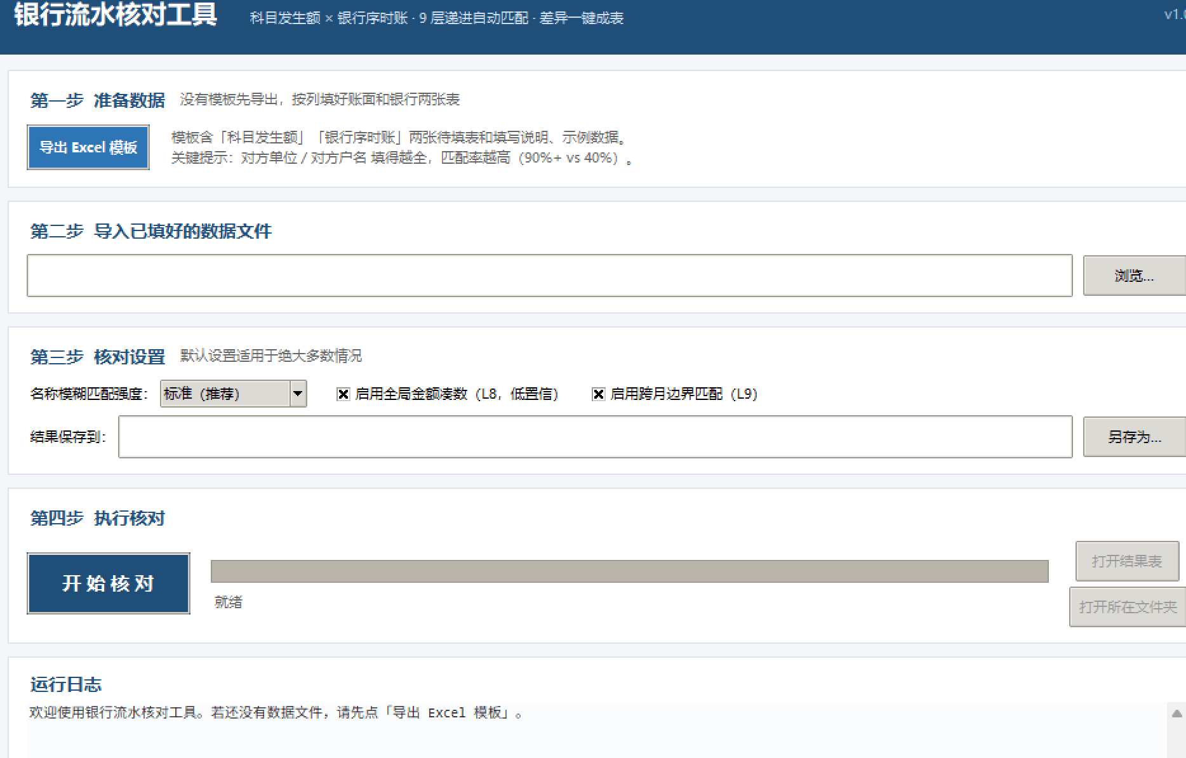This screenshot has width=1186, height=758.
Task: Click the 没有模板先导出 hint text
Action: pos(320,99)
